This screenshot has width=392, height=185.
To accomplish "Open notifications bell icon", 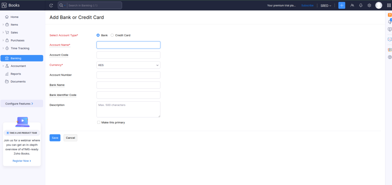I will click(361, 5).
